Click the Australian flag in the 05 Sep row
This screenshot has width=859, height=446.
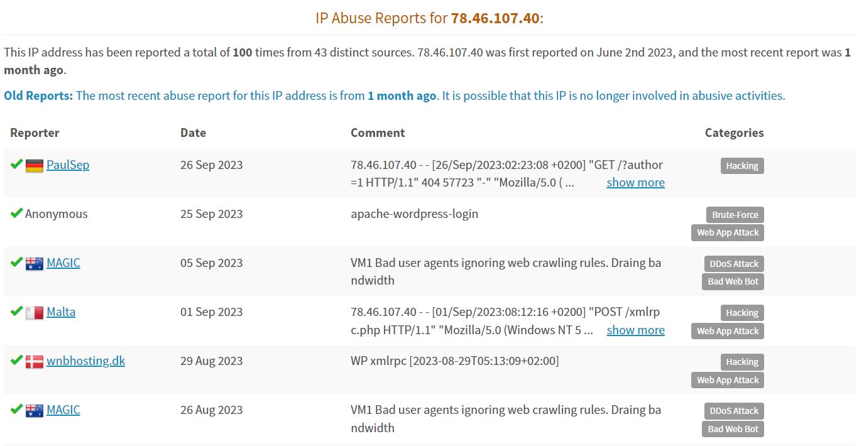[x=34, y=264]
